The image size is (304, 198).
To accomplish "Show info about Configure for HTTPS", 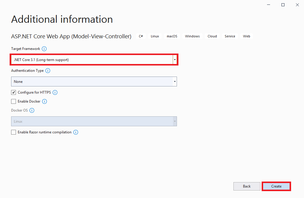I will (x=55, y=92).
